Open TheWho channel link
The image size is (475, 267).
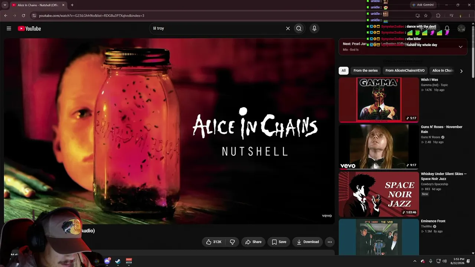coord(426,227)
